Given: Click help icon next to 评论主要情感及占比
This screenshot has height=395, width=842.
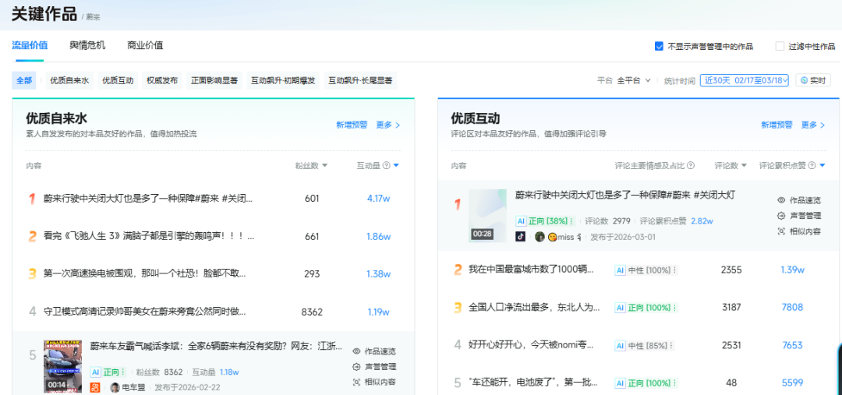Looking at the screenshot, I should point(691,166).
